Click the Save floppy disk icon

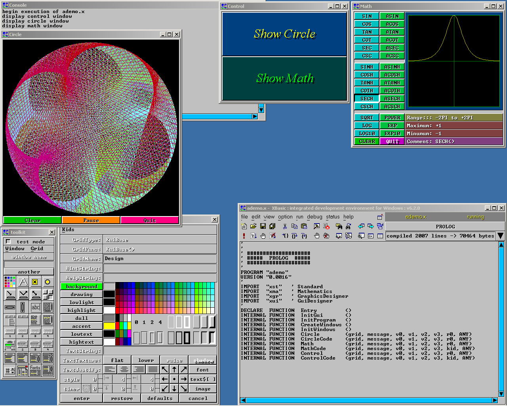pos(263,226)
